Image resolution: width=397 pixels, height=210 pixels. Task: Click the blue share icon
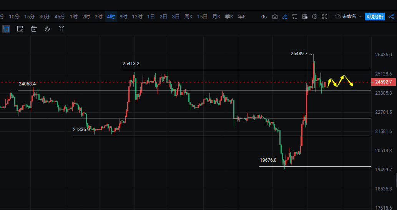391,16
